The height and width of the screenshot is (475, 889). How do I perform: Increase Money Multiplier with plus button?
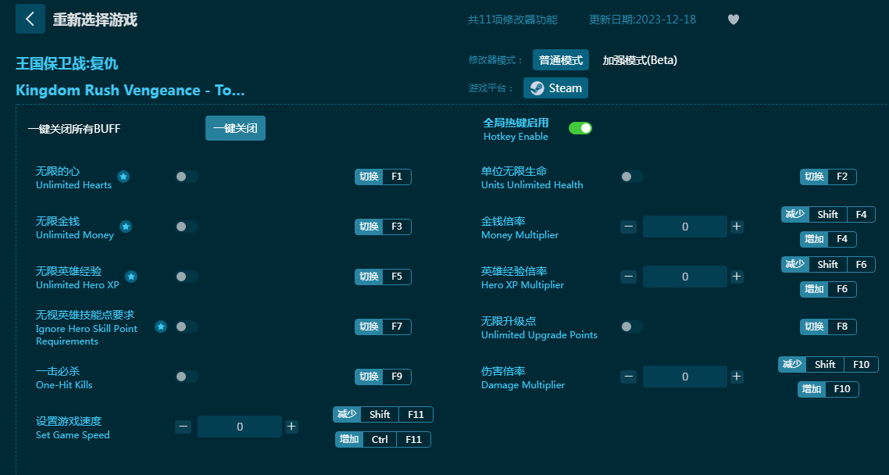pyautogui.click(x=737, y=227)
